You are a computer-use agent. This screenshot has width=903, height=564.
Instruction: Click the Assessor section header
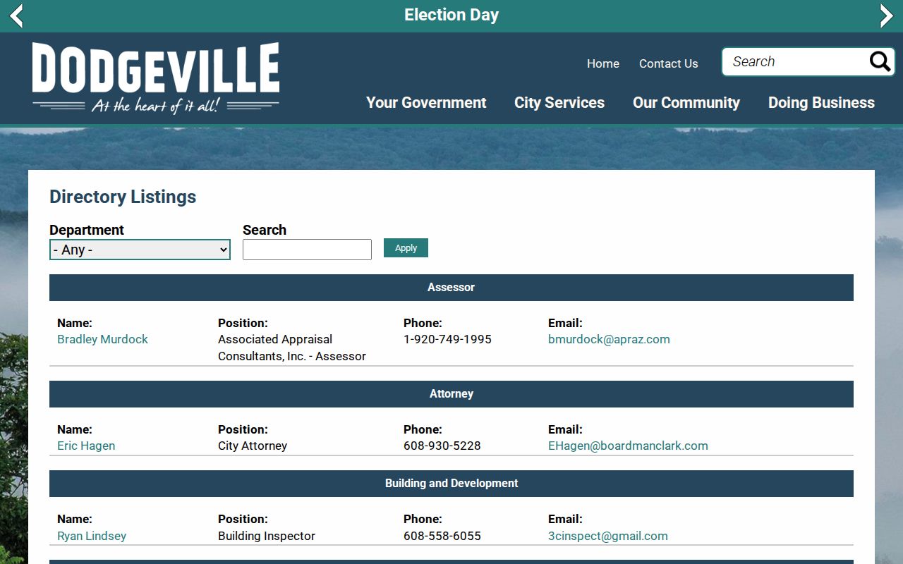pos(451,288)
